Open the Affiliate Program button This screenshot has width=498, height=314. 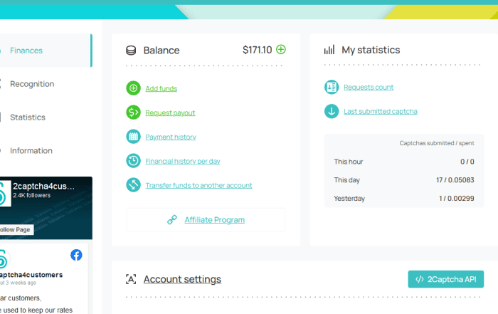pos(206,220)
